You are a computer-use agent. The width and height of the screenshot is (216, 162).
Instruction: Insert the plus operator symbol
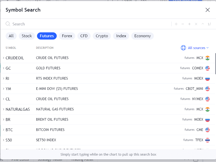pos(189,24)
